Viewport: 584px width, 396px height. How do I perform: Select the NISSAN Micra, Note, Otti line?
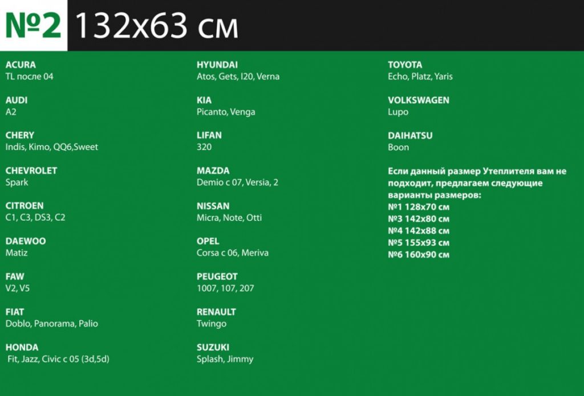[x=229, y=218]
